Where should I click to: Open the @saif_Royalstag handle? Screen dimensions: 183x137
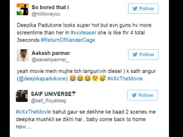click(48, 101)
